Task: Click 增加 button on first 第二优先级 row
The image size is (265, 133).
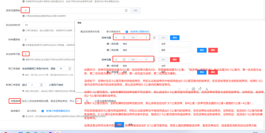Action: pyautogui.click(x=202, y=50)
